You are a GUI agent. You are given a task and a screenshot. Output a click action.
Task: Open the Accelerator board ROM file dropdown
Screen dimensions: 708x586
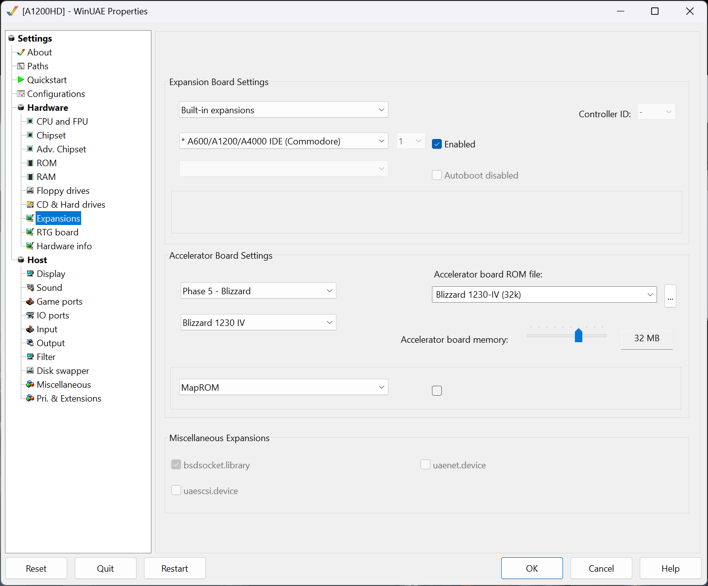pos(544,295)
